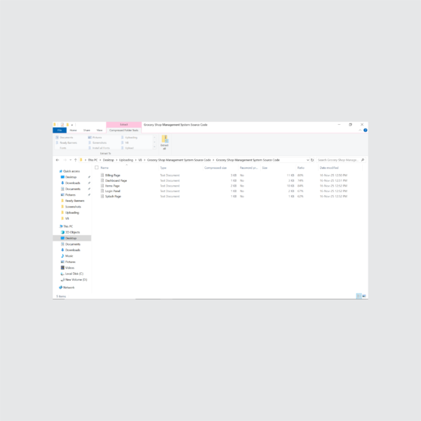
Task: Click the Back navigation arrow
Action: pyautogui.click(x=58, y=160)
